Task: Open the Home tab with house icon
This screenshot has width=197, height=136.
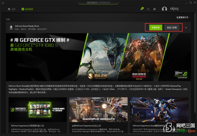Action: pyautogui.click(x=11, y=9)
